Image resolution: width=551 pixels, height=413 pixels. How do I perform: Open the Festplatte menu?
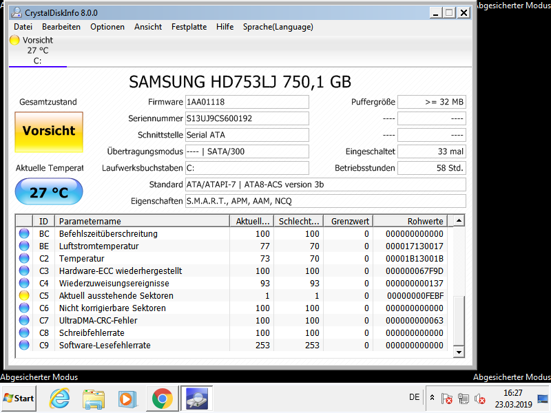click(x=189, y=27)
